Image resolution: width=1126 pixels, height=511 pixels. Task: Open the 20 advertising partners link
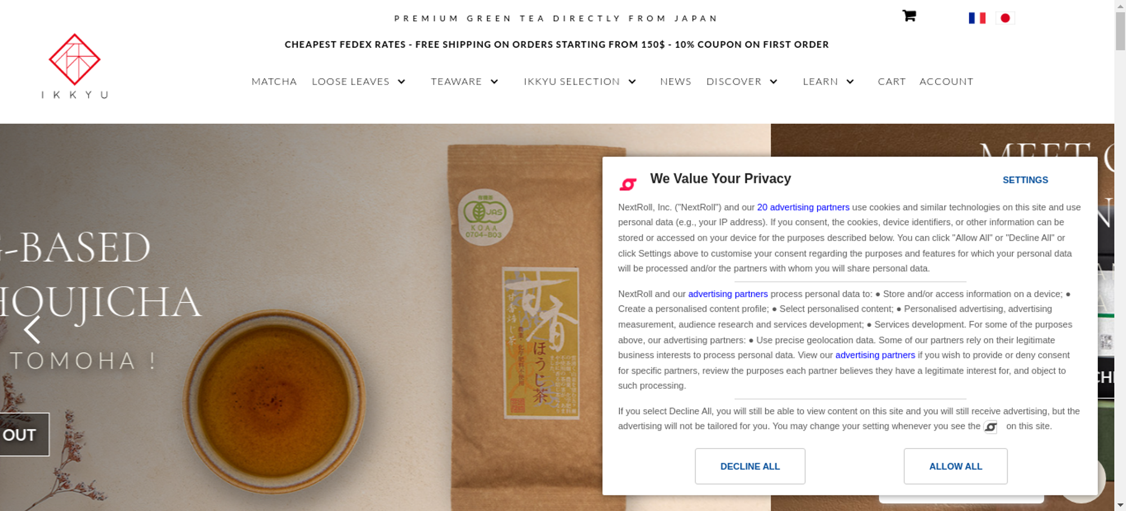(x=803, y=207)
